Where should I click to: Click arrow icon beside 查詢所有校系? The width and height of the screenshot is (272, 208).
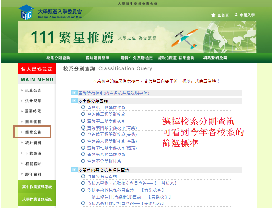74,93
